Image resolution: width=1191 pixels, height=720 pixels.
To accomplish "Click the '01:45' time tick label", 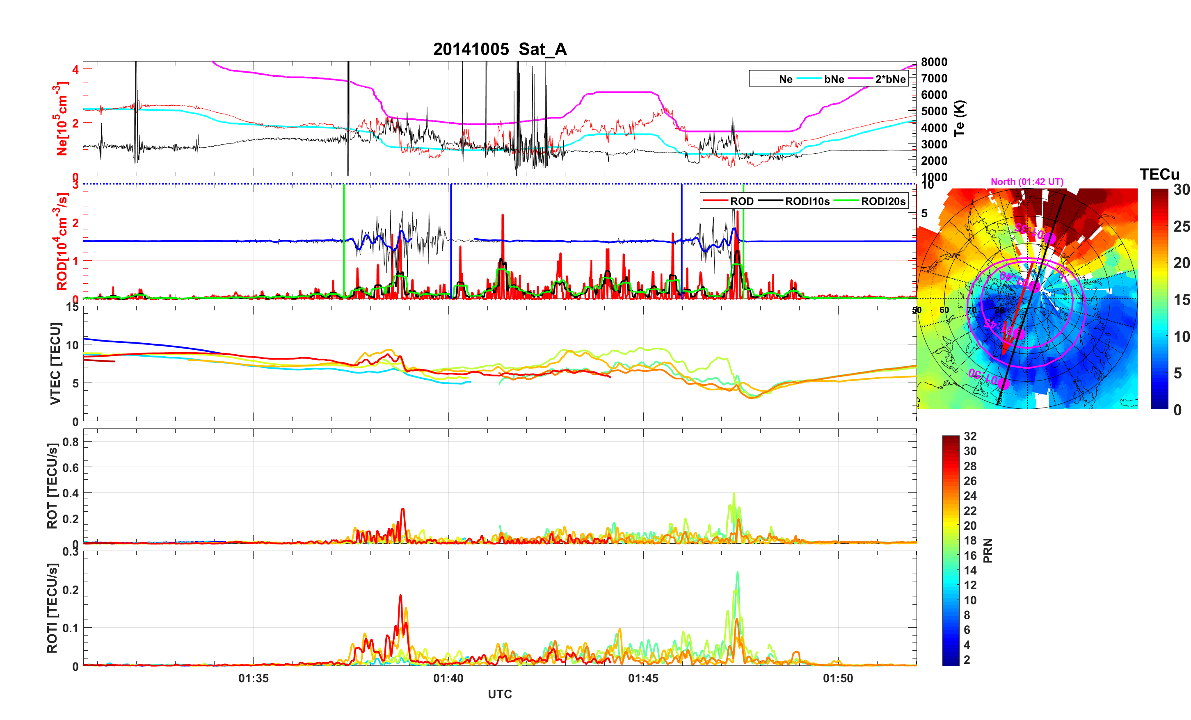I will click(643, 678).
